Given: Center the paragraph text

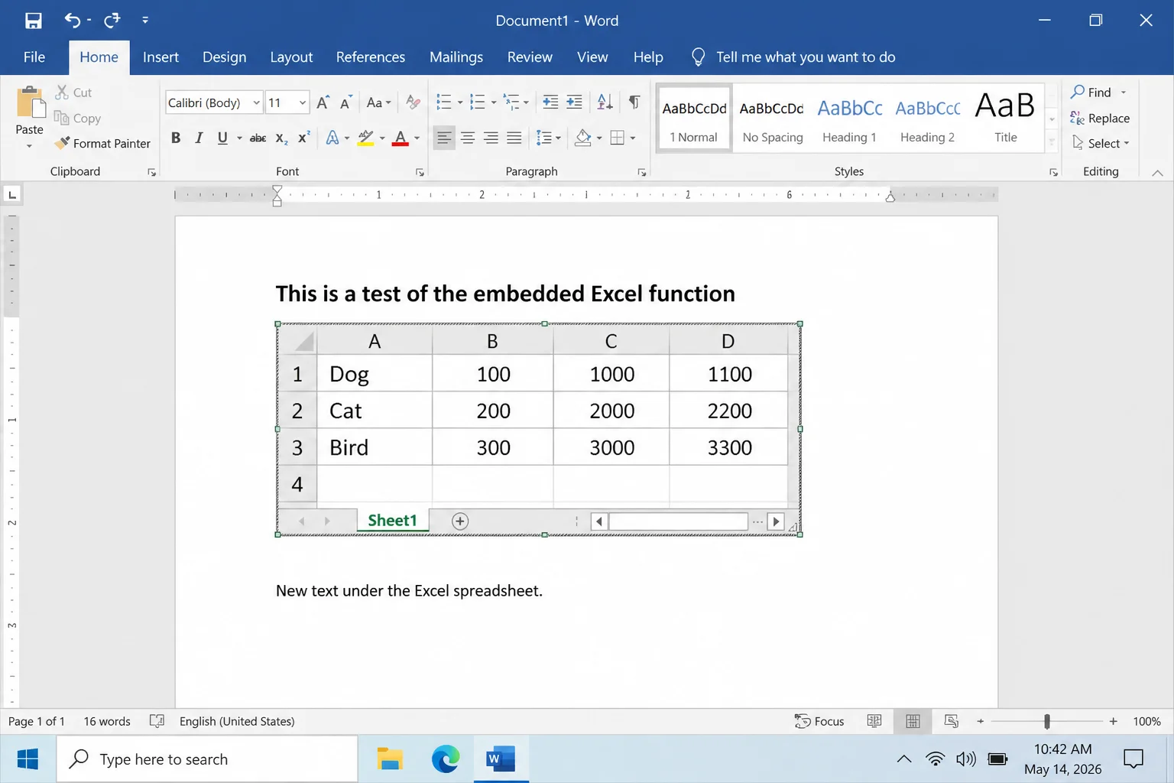Looking at the screenshot, I should click(468, 138).
